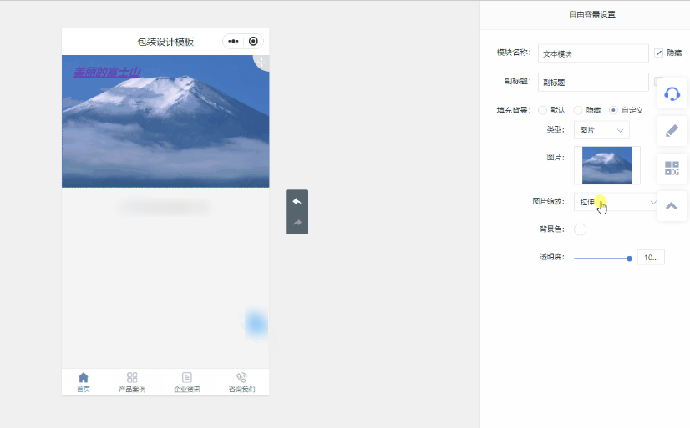Click the move handle on the image corner
Image resolution: width=690 pixels, height=428 pixels.
pos(261,62)
